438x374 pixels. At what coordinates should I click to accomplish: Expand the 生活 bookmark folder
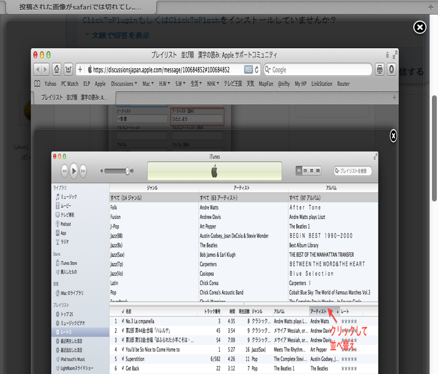click(x=196, y=84)
